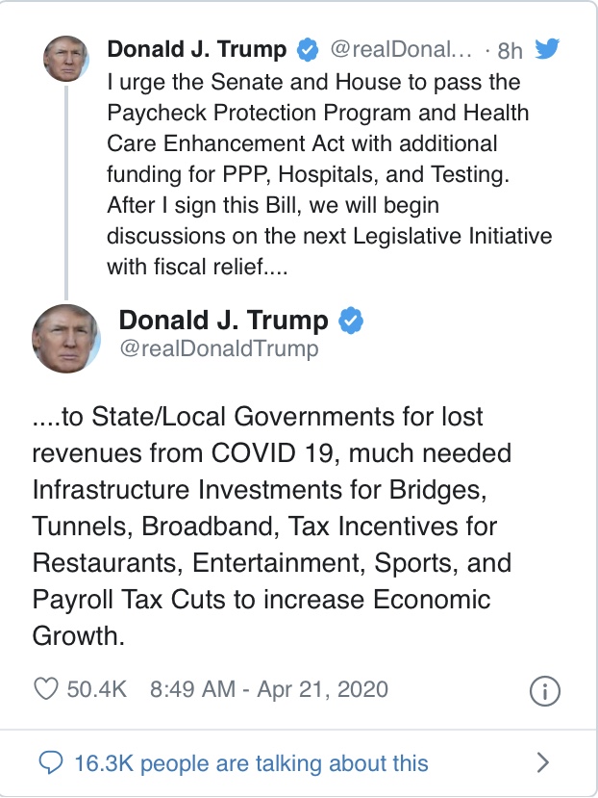Click verified badge in the upper parent tweet
This screenshot has height=798, width=598.
tap(310, 49)
